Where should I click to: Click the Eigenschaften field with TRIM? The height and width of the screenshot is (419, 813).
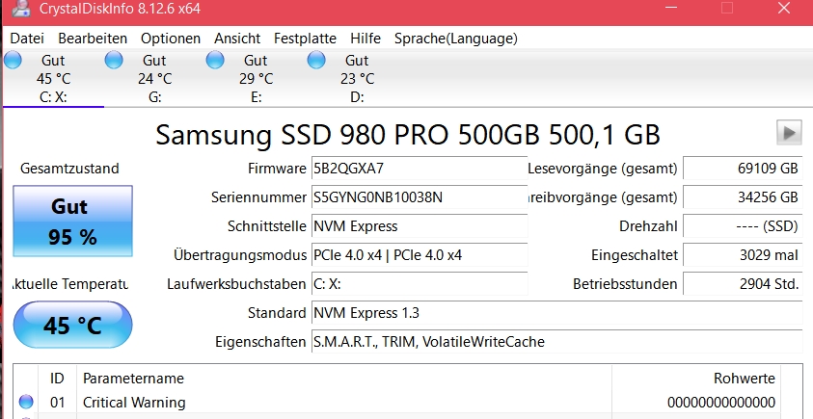point(556,342)
